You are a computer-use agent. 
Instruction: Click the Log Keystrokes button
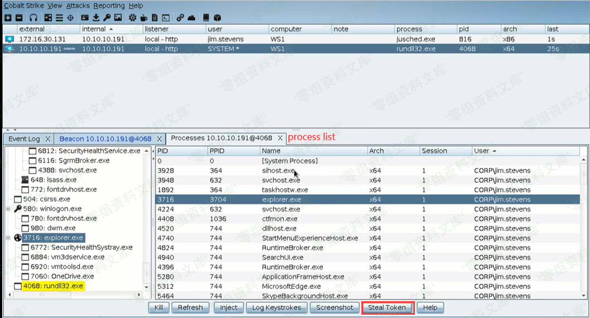click(x=277, y=307)
